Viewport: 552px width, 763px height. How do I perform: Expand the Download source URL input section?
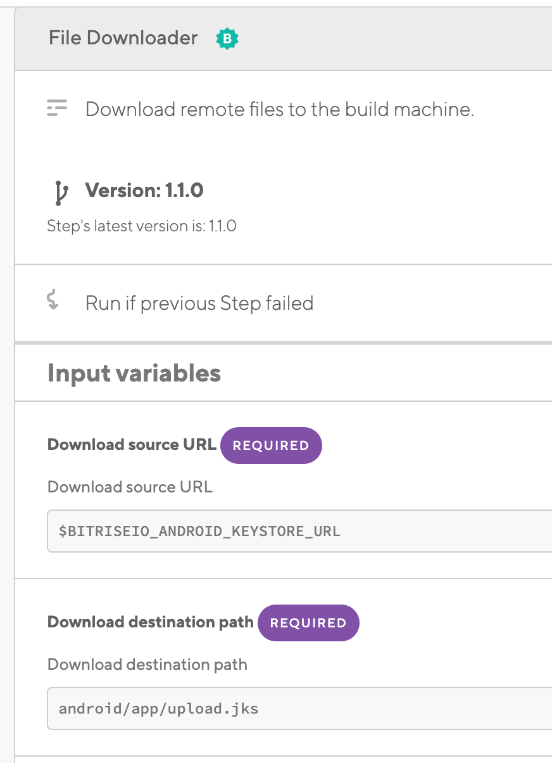[131, 444]
